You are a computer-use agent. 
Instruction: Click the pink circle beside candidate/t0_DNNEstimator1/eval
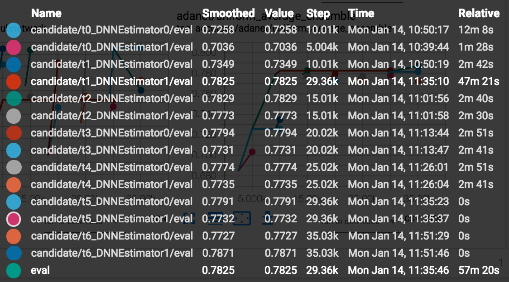14,47
